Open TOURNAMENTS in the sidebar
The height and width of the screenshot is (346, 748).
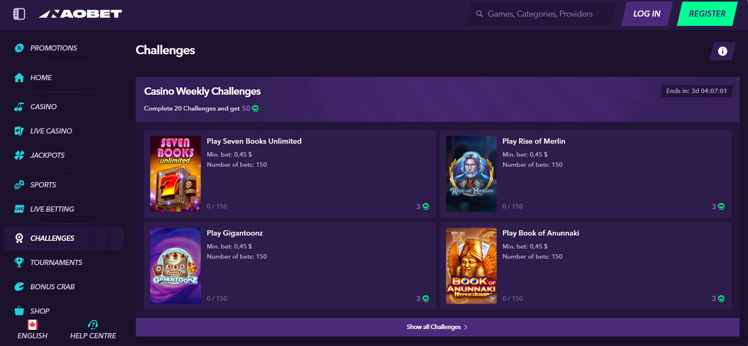pos(56,263)
